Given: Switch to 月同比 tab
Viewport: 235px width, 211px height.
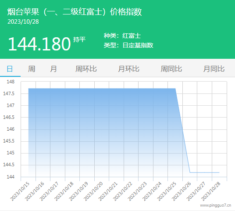Looking at the screenshot, I should (214, 69).
